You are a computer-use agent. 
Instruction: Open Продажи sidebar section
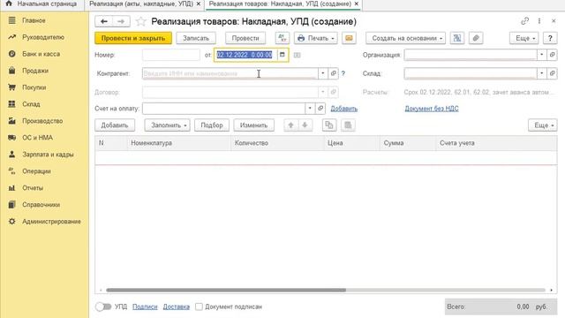tap(35, 71)
